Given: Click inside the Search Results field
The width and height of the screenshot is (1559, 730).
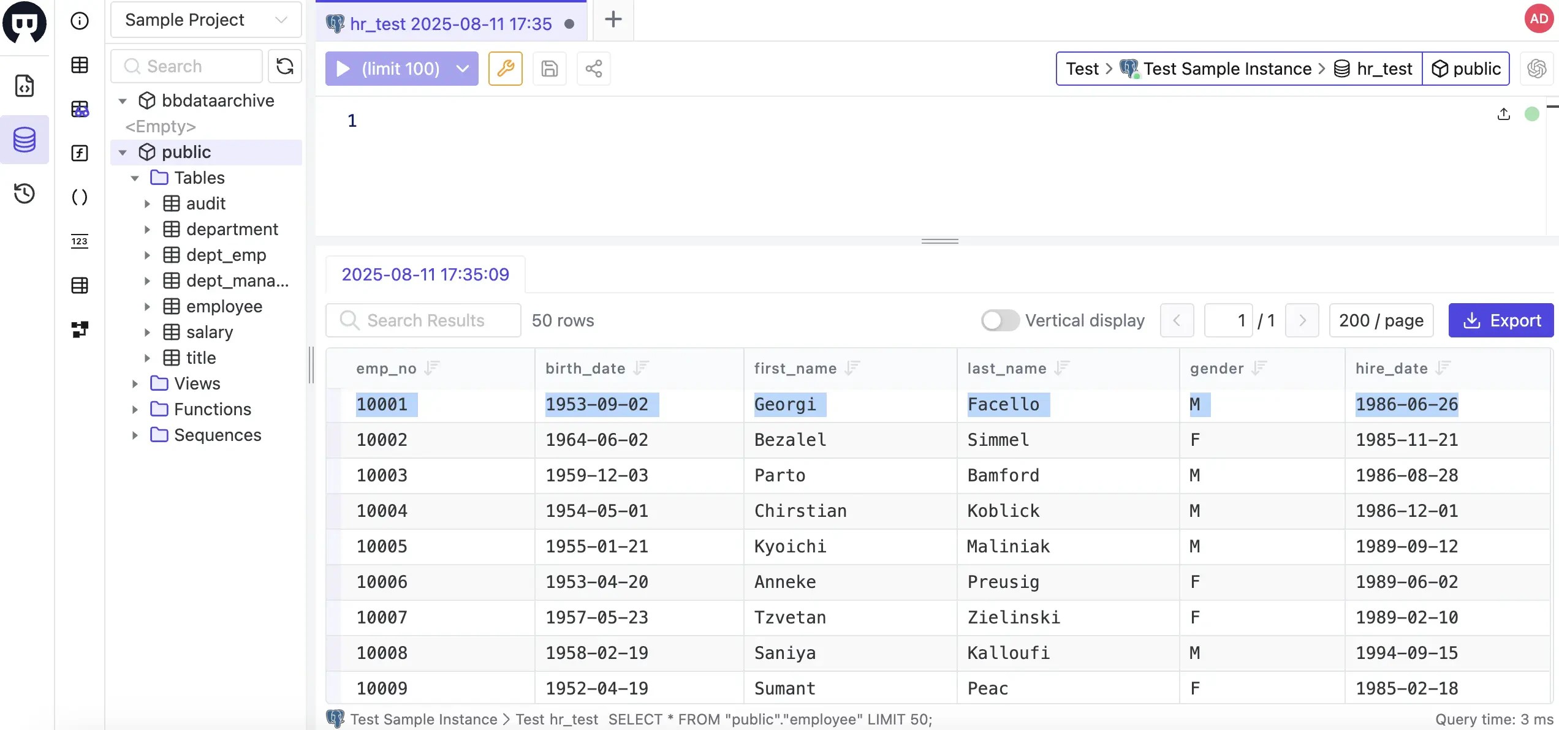Looking at the screenshot, I should tap(423, 320).
